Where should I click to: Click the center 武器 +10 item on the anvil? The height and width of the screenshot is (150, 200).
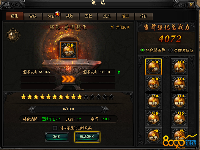68,50
